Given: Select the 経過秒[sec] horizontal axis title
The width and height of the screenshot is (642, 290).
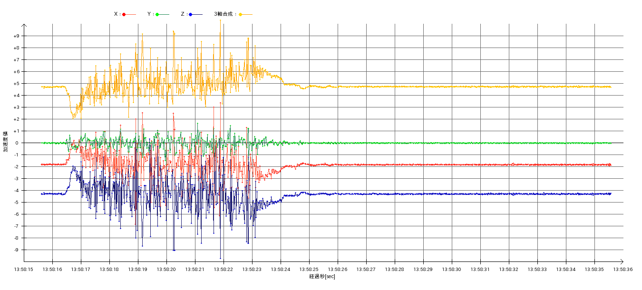Looking at the screenshot, I should point(322,277).
